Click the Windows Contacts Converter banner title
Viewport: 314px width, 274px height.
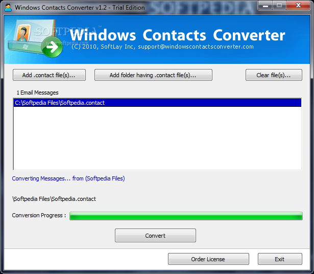(177, 35)
